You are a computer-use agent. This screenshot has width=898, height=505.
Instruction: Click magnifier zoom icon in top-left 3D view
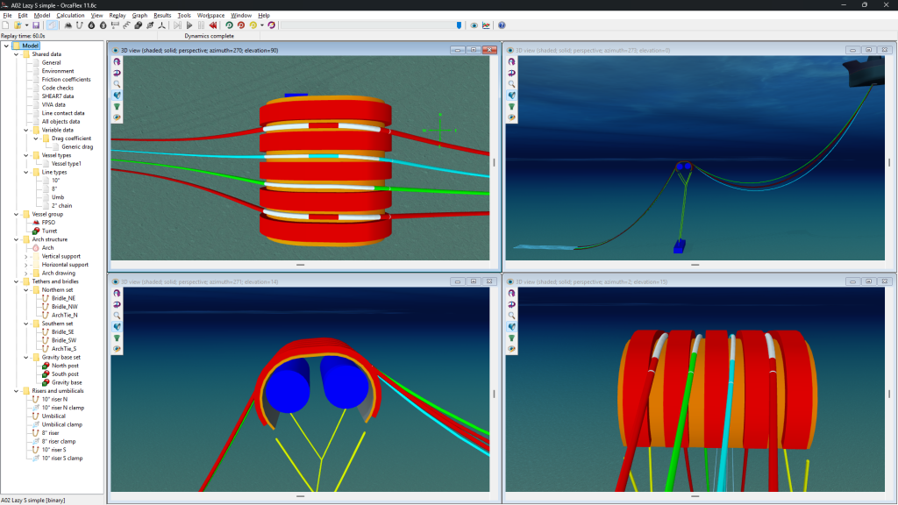118,84
